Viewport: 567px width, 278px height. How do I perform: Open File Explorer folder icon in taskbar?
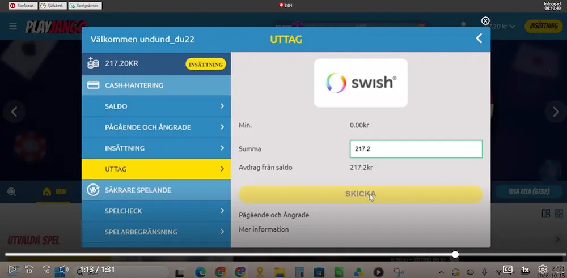pos(280,272)
